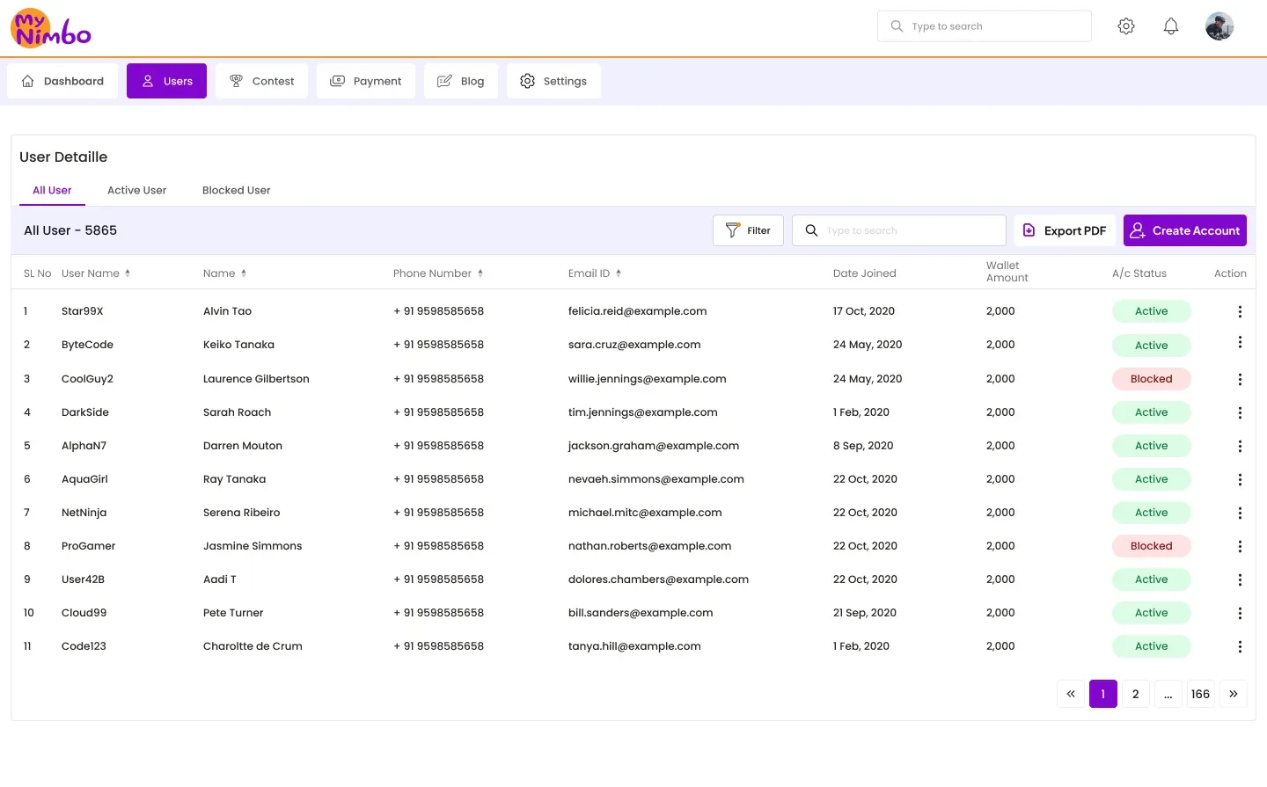Open the Filter options
1267x787 pixels.
pyautogui.click(x=748, y=230)
